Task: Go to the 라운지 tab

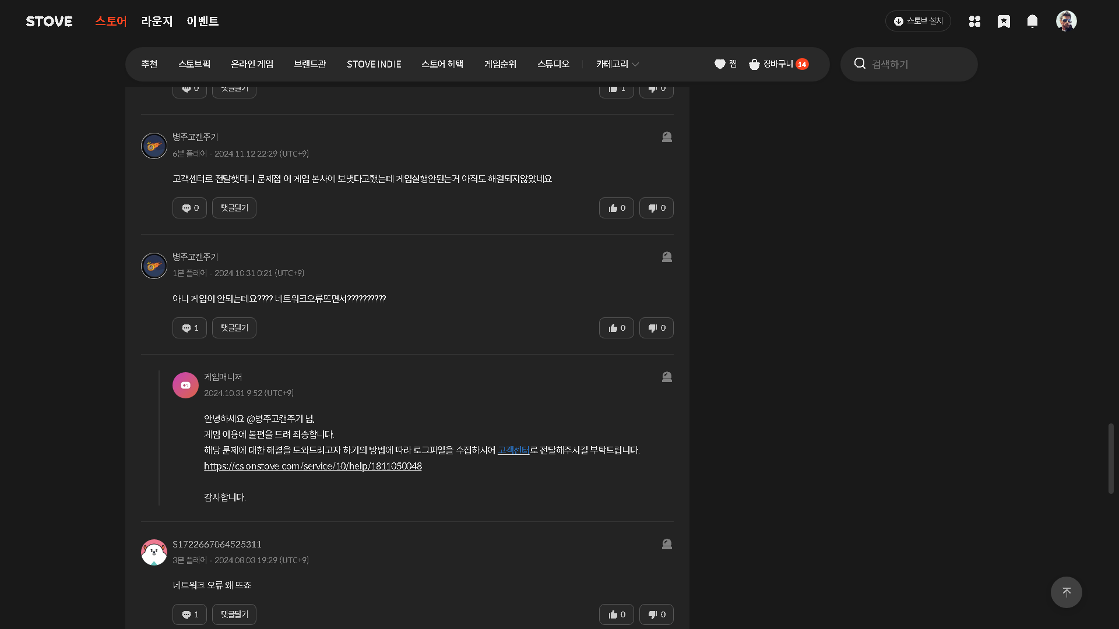Action: [x=157, y=22]
